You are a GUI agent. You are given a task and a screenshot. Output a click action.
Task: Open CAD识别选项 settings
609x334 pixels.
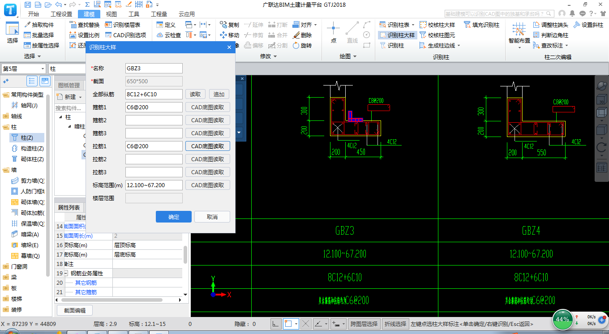point(126,35)
